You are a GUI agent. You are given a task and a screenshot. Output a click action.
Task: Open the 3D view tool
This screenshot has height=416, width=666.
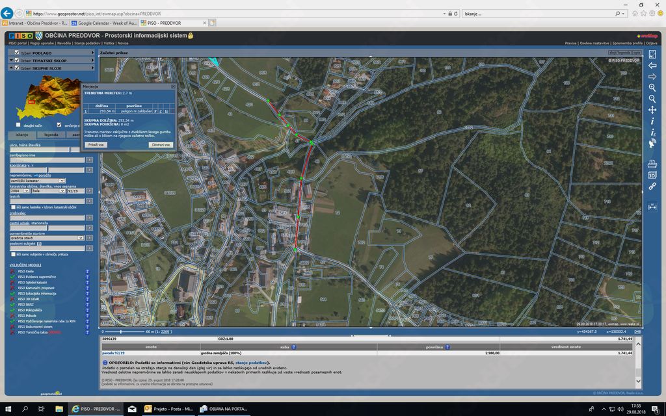pyautogui.click(x=652, y=175)
